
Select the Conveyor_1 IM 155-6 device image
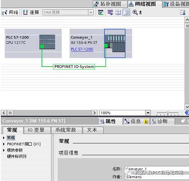(115, 43)
